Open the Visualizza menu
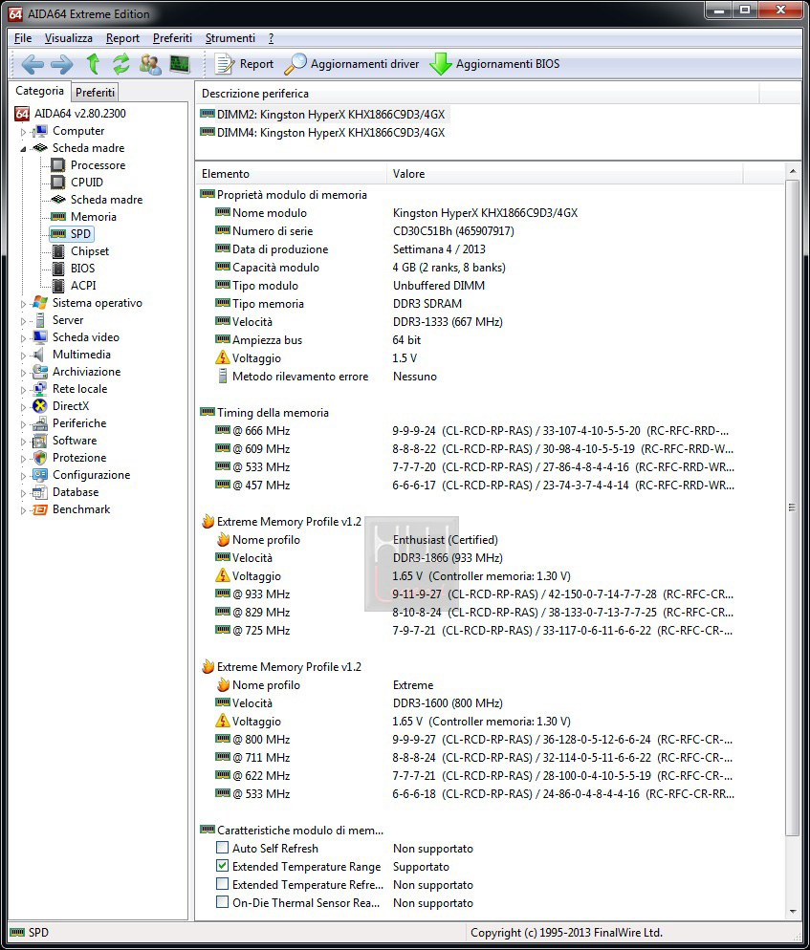This screenshot has height=950, width=810. (x=69, y=38)
